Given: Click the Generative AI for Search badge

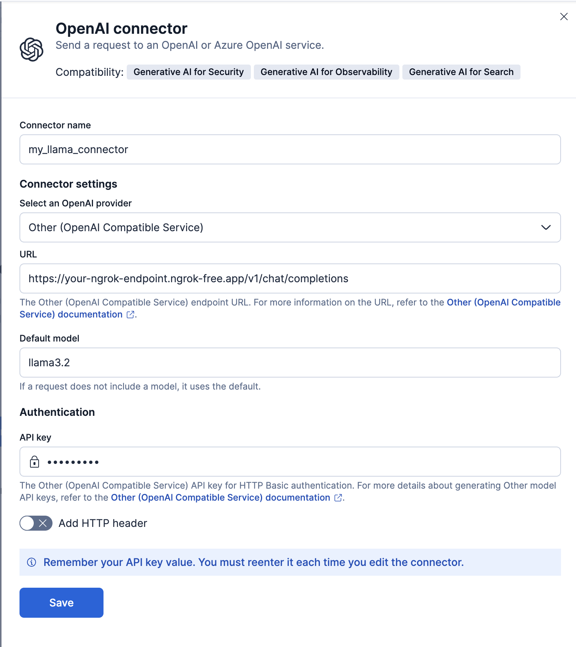Looking at the screenshot, I should 461,72.
